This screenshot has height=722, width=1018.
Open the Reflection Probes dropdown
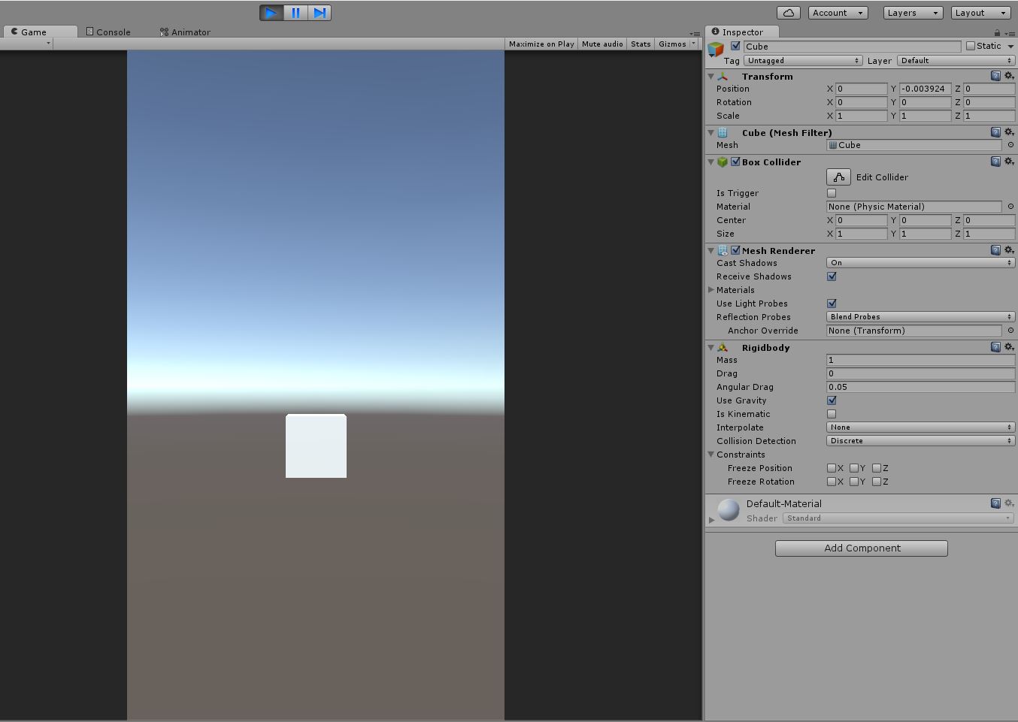pos(920,317)
